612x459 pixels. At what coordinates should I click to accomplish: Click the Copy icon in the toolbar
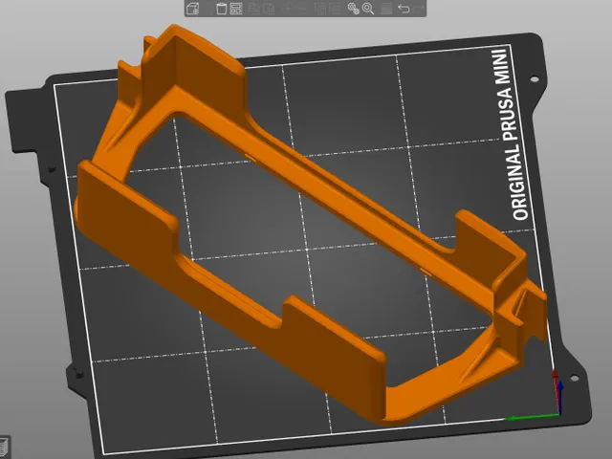[x=254, y=9]
